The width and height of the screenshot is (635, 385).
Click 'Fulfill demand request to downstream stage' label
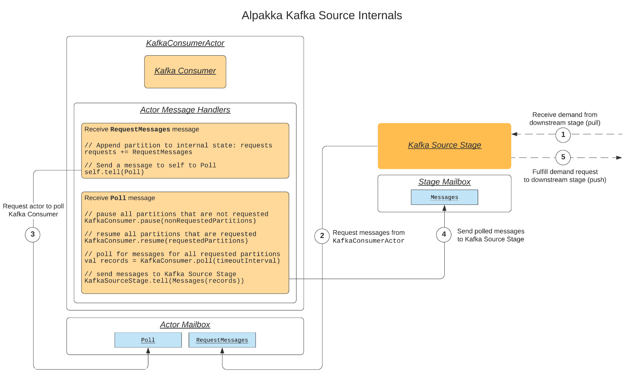click(x=565, y=176)
